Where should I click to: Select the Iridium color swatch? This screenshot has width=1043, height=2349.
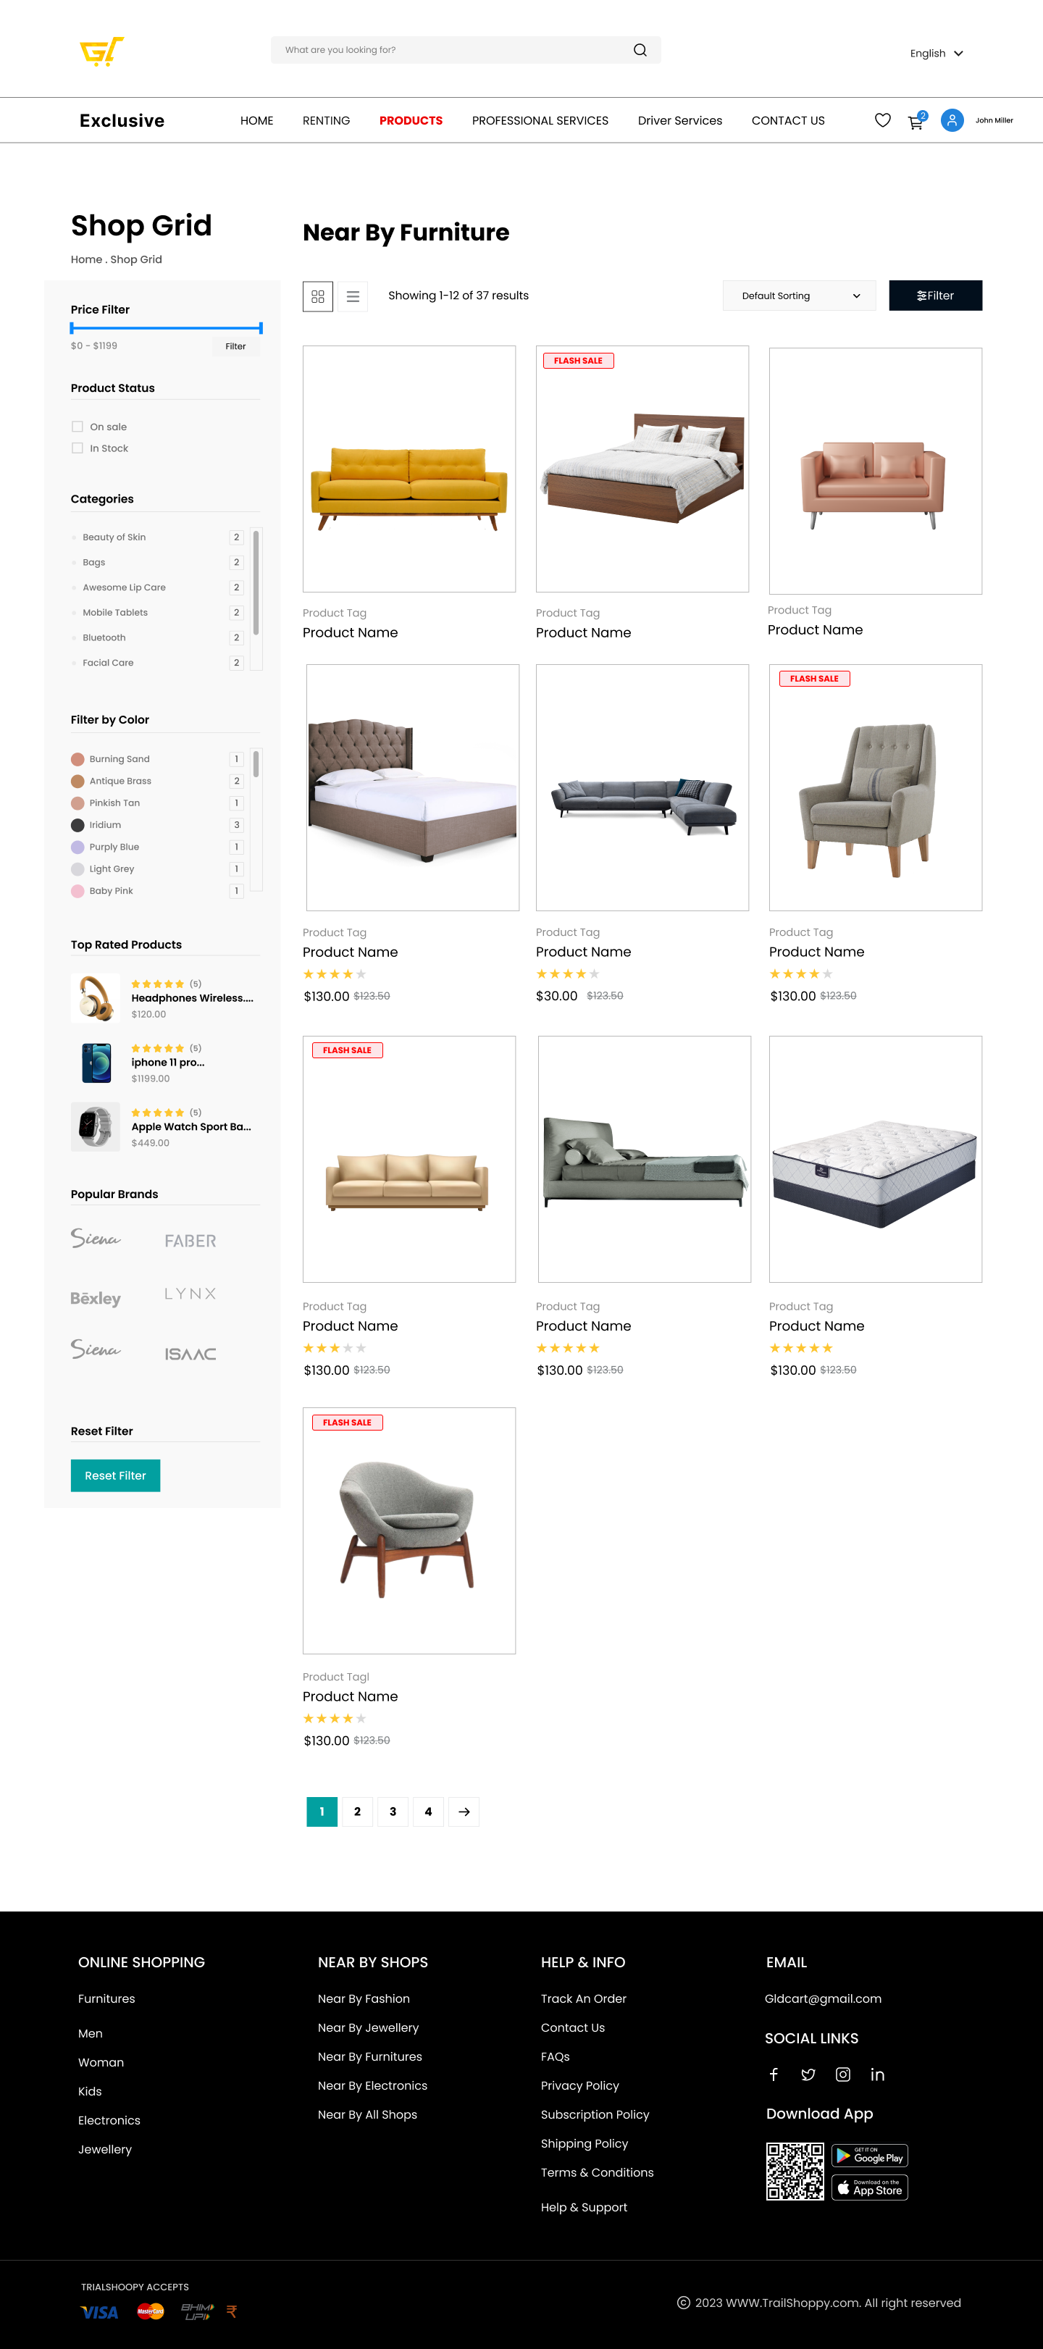point(78,825)
